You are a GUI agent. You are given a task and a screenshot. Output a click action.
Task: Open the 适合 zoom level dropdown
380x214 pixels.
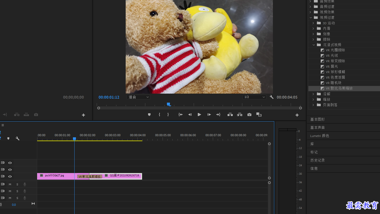click(x=138, y=97)
